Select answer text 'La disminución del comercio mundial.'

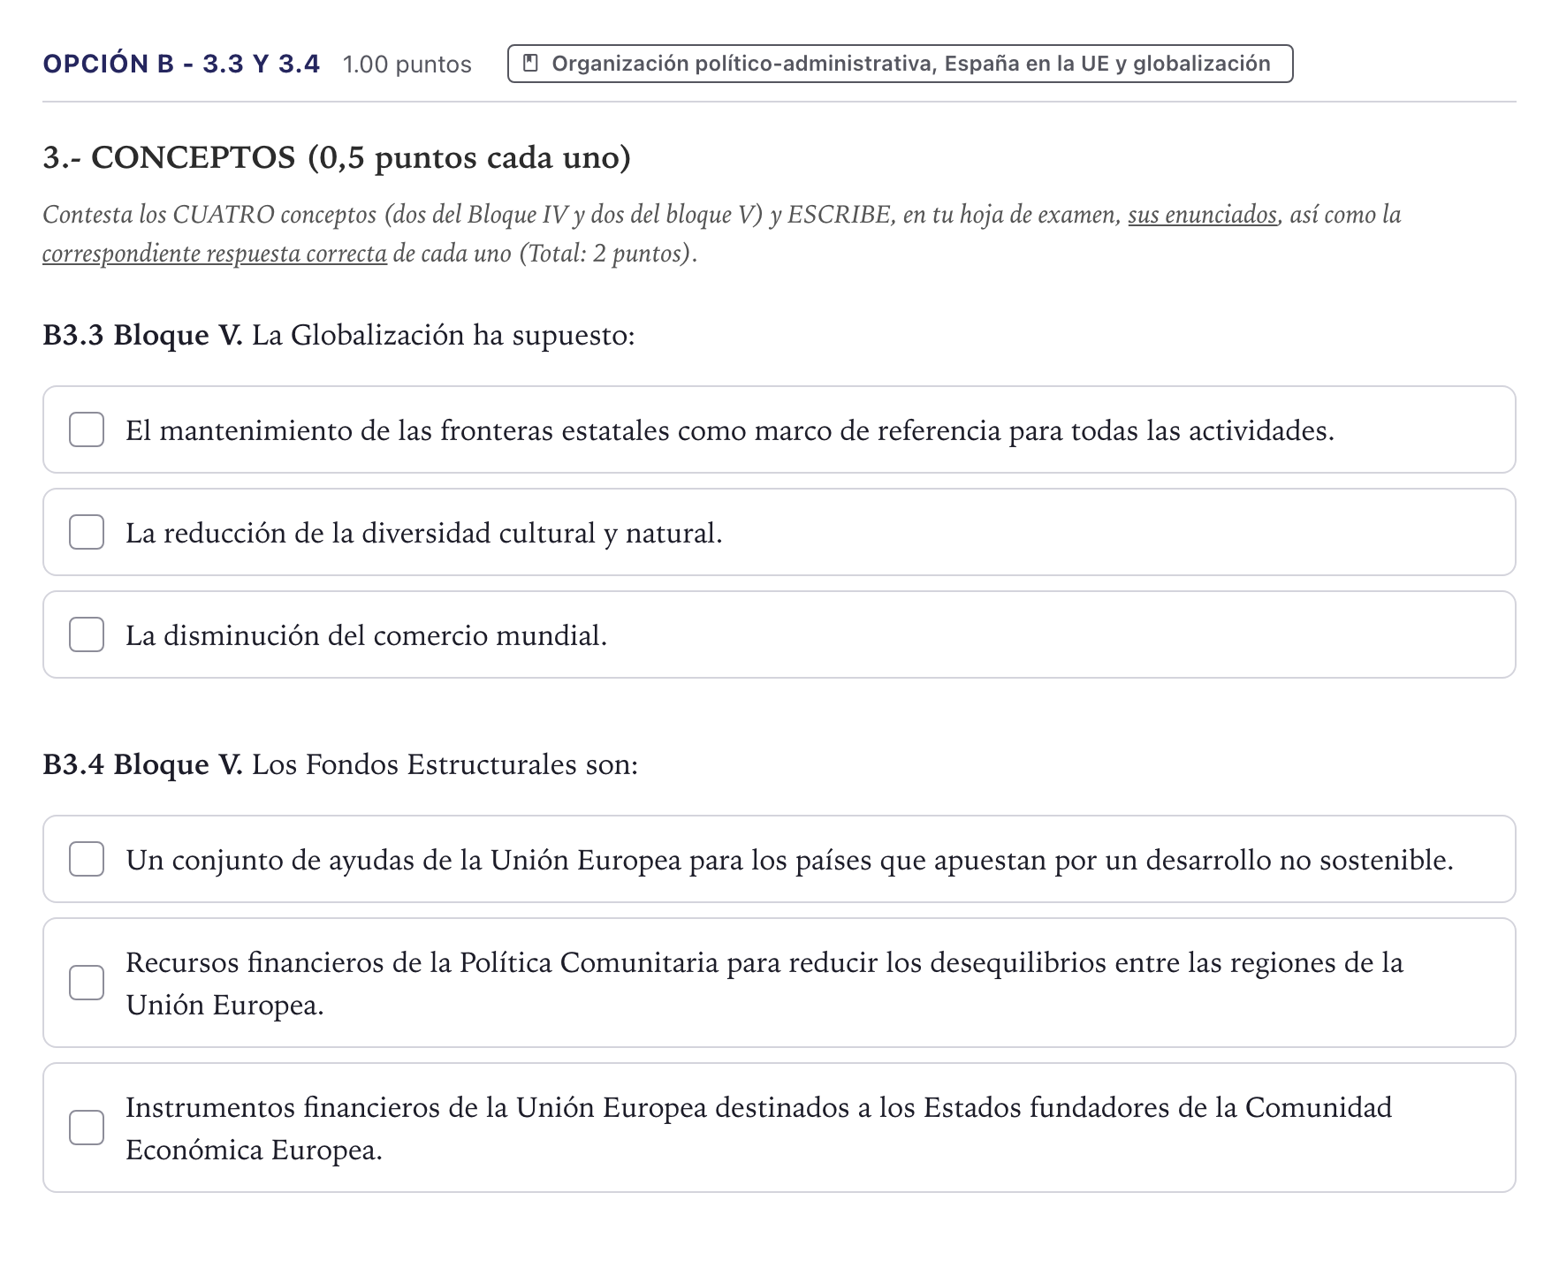(367, 635)
